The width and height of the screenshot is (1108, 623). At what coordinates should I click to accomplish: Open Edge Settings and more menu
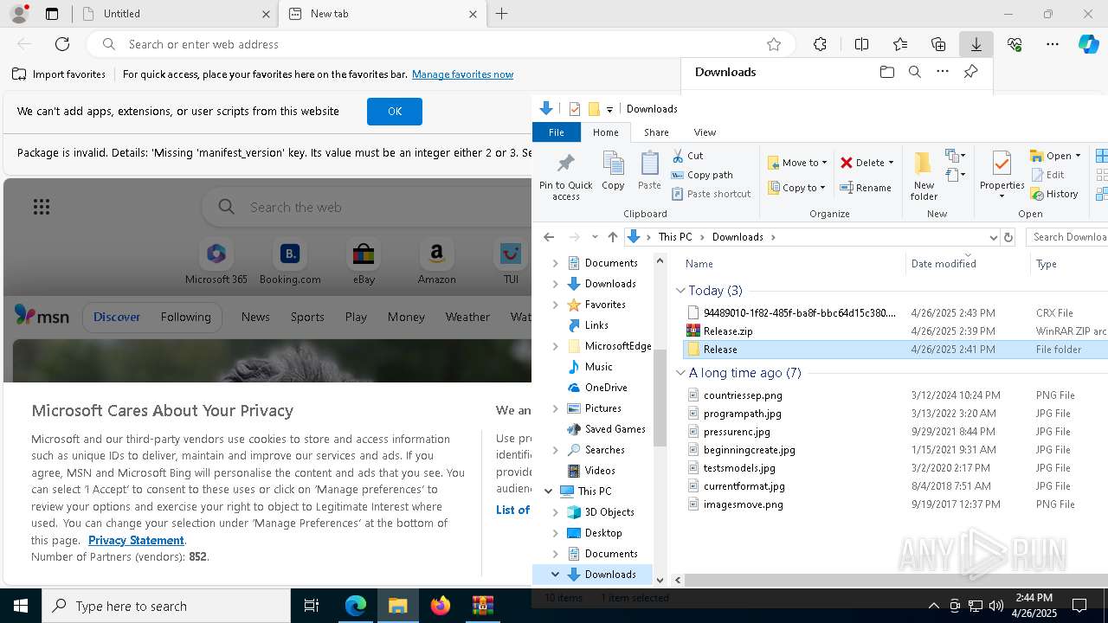click(x=1053, y=44)
